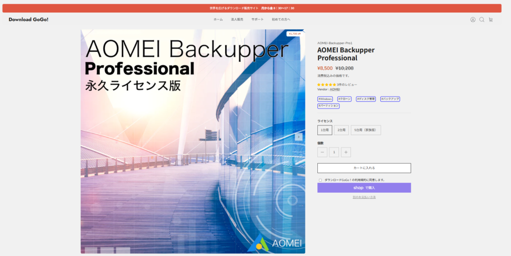
Task: Click the ¥1,708 off discount badge
Action: click(x=294, y=33)
